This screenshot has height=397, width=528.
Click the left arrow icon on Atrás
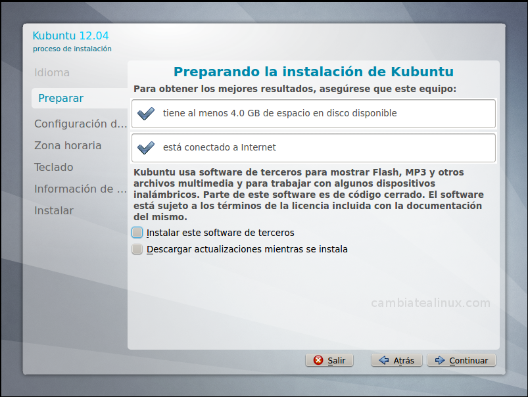click(384, 360)
